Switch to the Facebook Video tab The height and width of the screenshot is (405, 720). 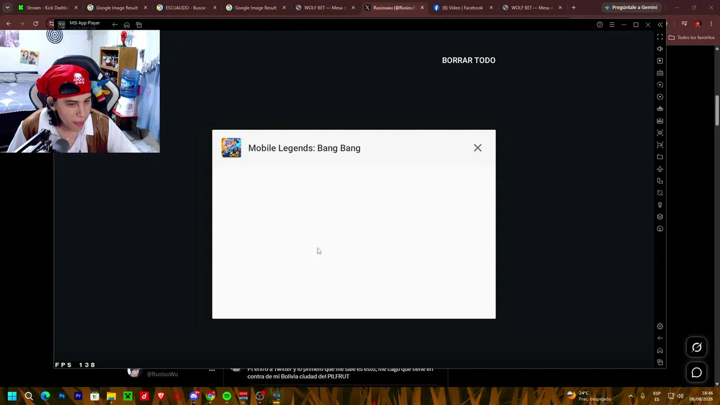463,8
